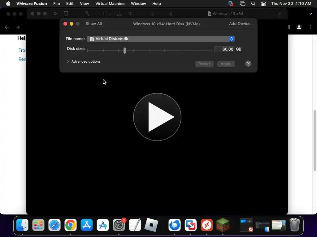Open the browser three-dot menu
The image size is (317, 237).
click(310, 27)
